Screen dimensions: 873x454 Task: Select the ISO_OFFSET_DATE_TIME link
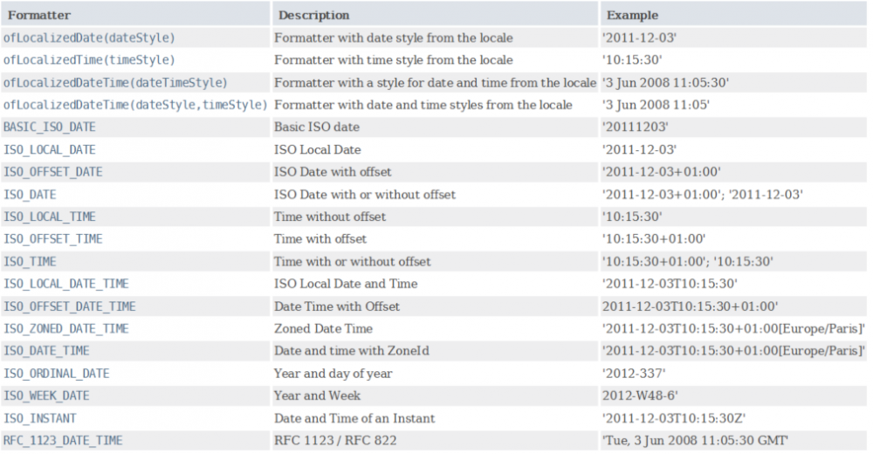70,307
